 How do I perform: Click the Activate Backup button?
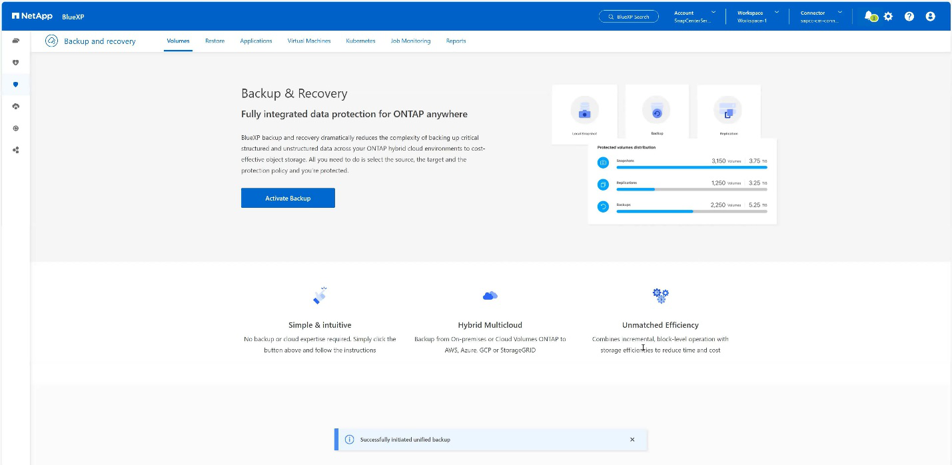pyautogui.click(x=288, y=198)
